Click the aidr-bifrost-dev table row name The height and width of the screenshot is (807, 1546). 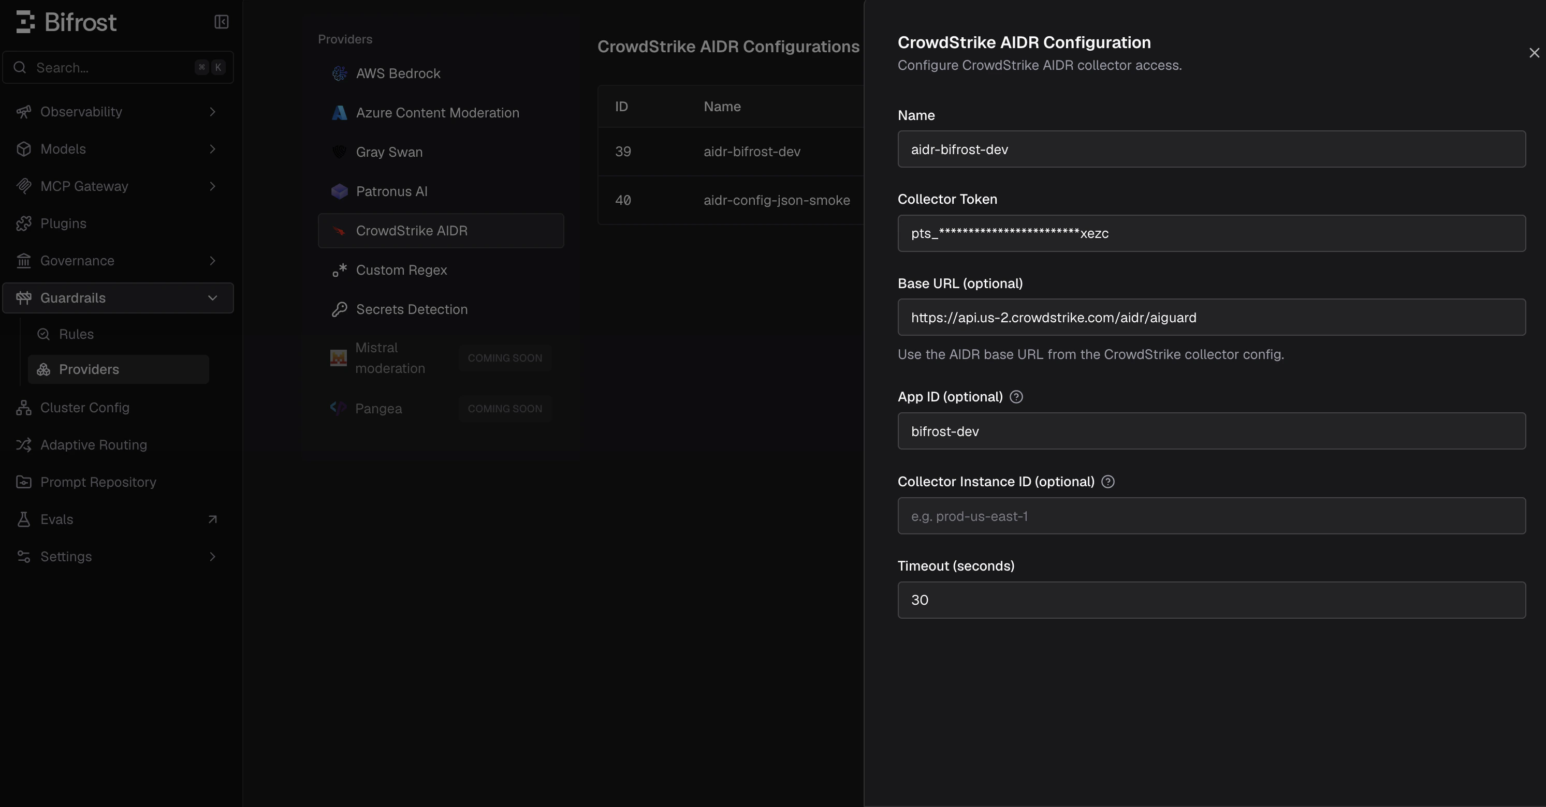pos(752,151)
